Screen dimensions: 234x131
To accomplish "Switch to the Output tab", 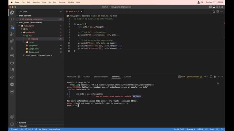I will tap(87, 77).
